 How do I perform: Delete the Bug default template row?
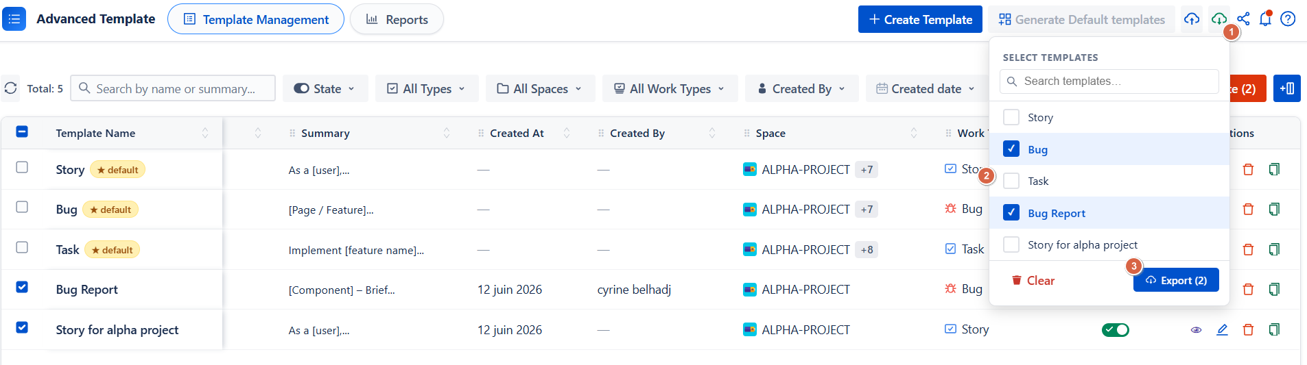[x=1248, y=209]
